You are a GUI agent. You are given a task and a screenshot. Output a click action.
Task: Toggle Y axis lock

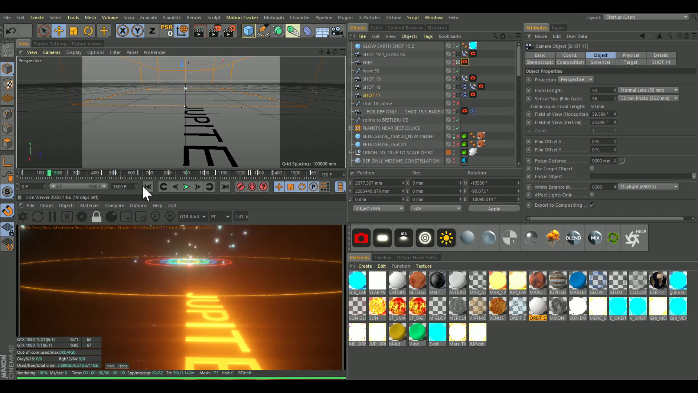(137, 31)
